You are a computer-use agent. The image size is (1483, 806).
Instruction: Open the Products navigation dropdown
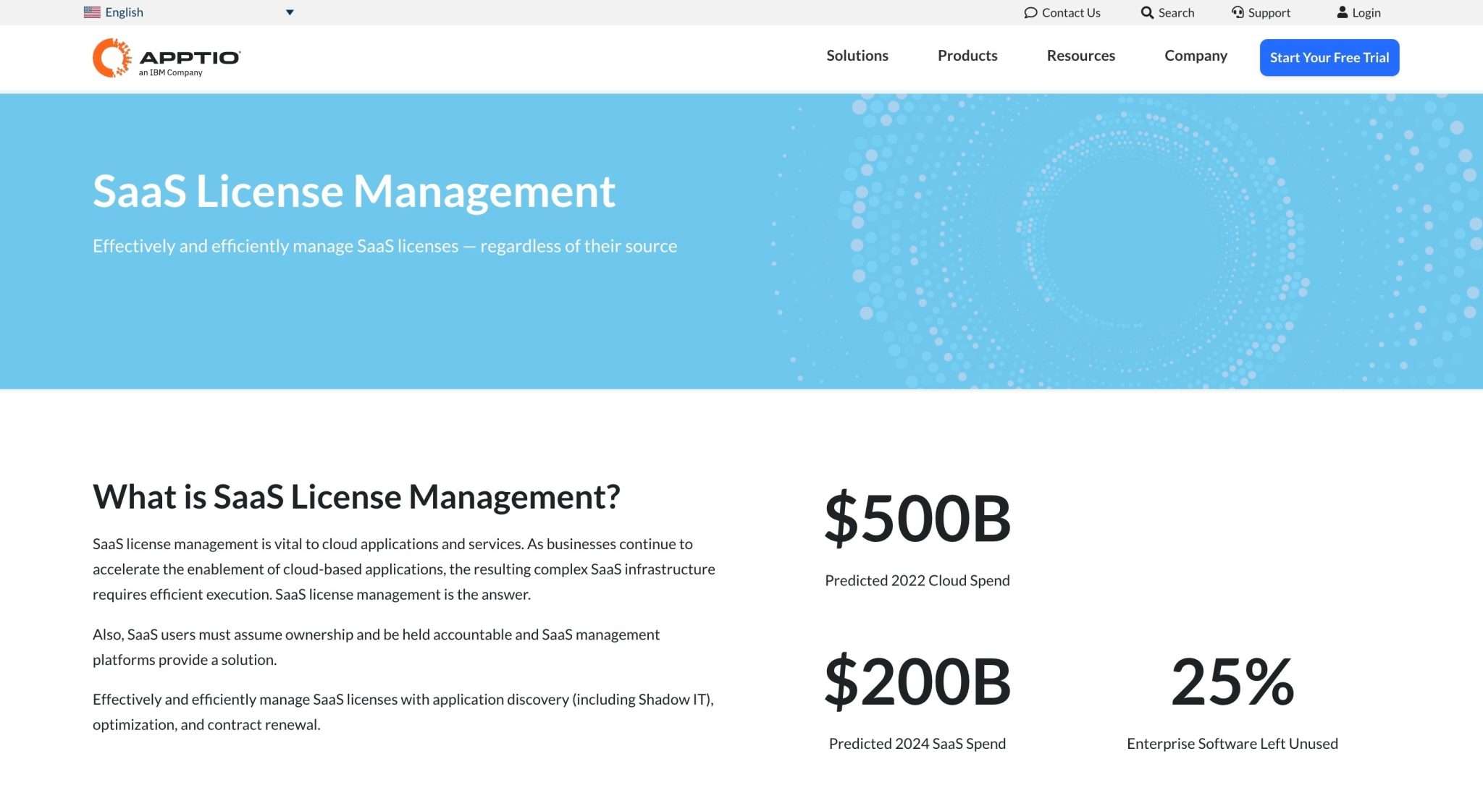point(967,56)
